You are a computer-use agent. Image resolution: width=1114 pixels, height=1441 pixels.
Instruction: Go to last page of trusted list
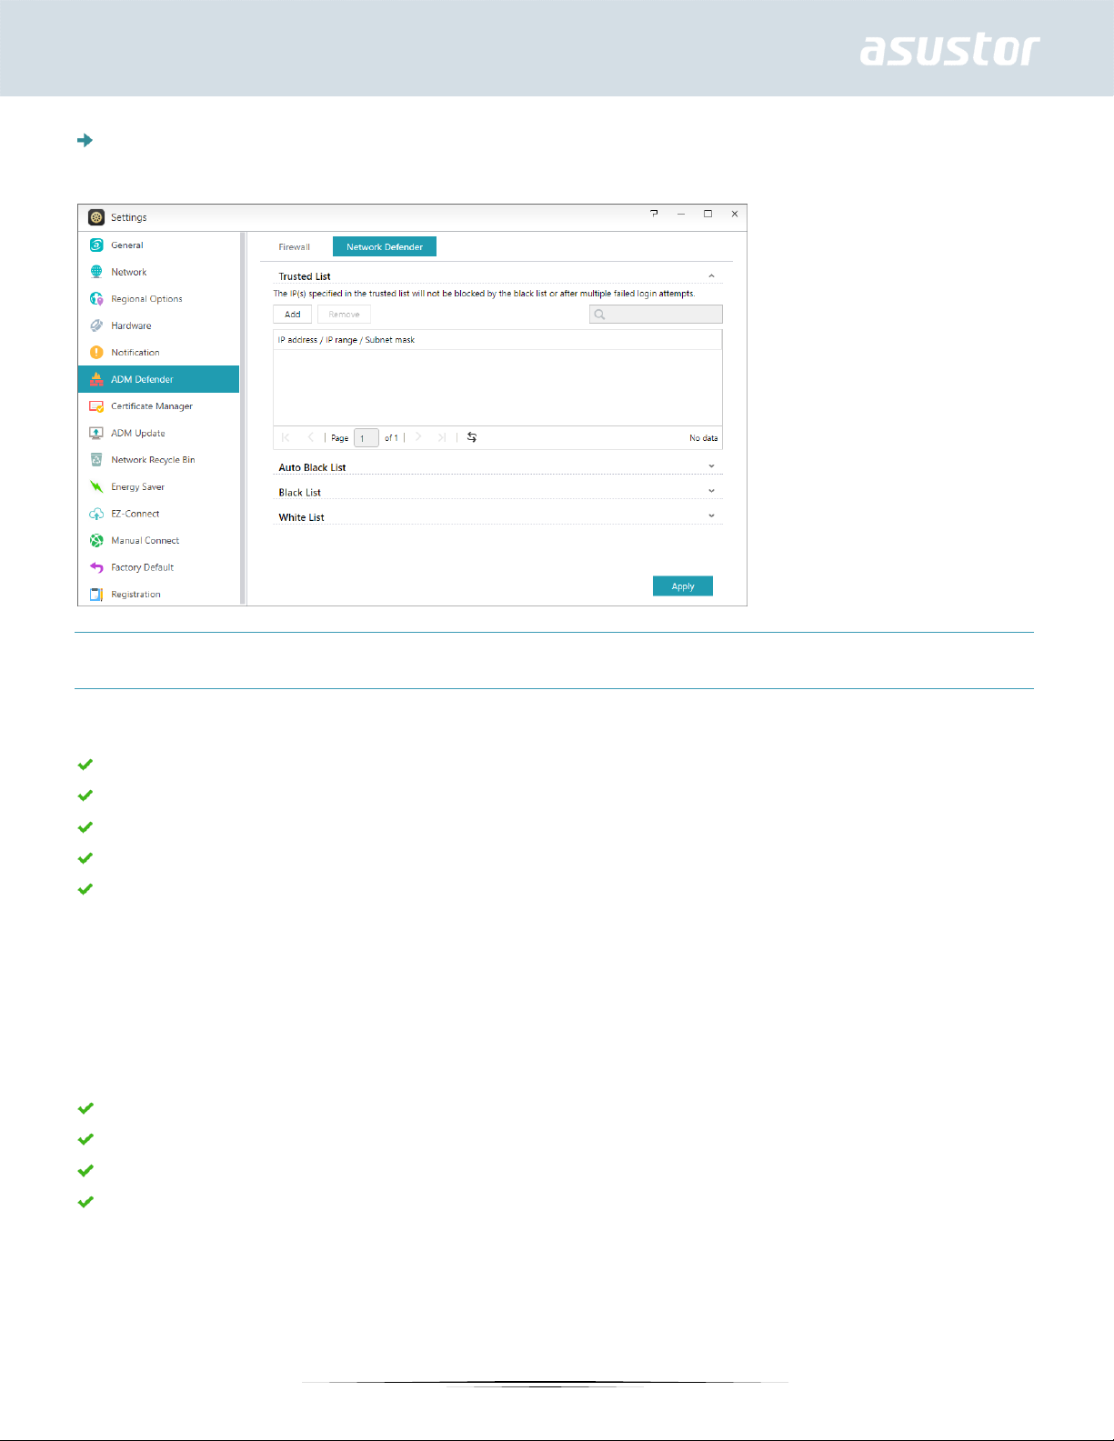coord(442,437)
